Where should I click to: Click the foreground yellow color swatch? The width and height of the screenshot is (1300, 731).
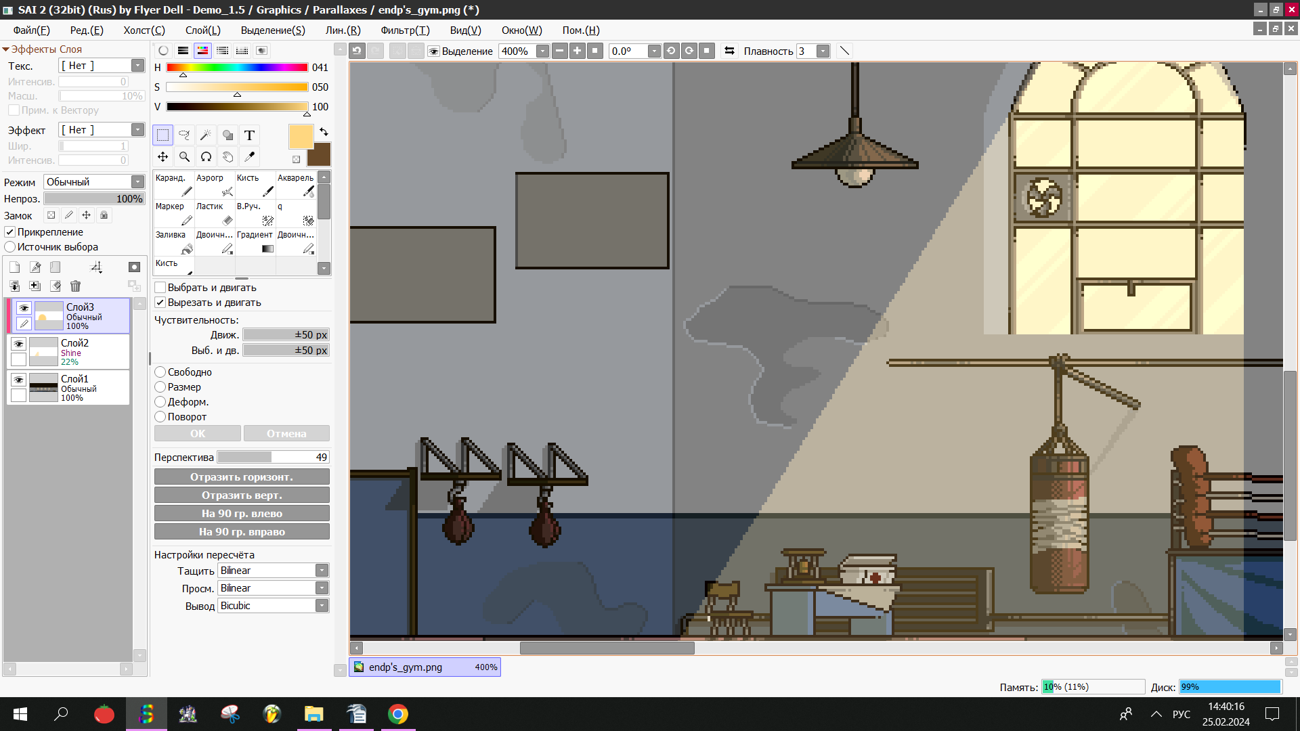301,137
